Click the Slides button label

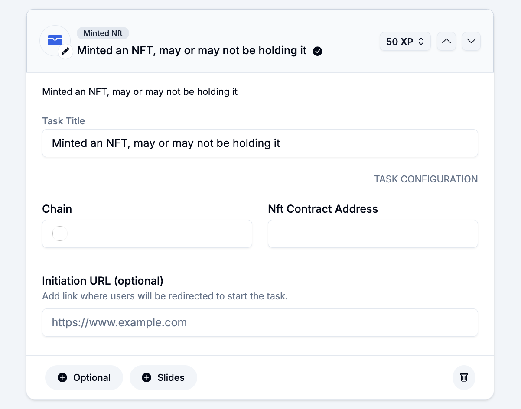tap(171, 377)
